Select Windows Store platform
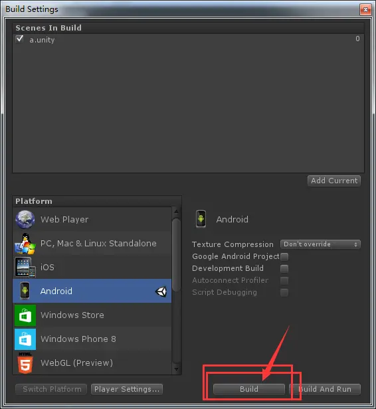This screenshot has width=376, height=409. pos(92,315)
